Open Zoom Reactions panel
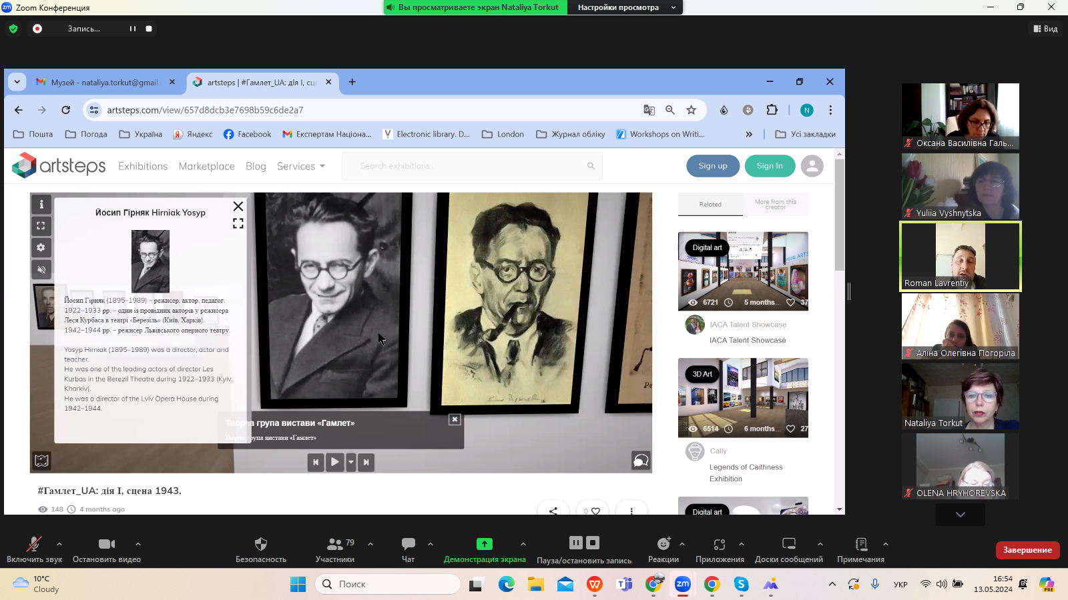The width and height of the screenshot is (1068, 600). (663, 549)
